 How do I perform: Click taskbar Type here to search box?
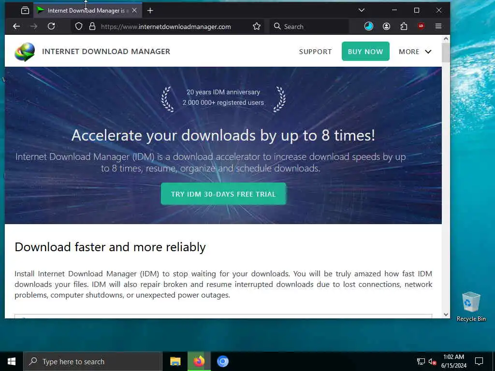point(92,361)
